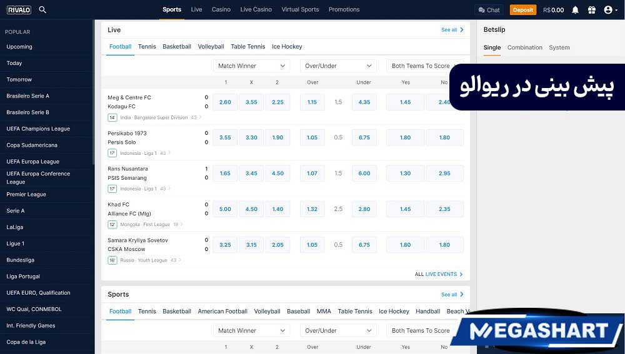Go to Live in top navigation
Image resolution: width=625 pixels, height=354 pixels.
196,9
